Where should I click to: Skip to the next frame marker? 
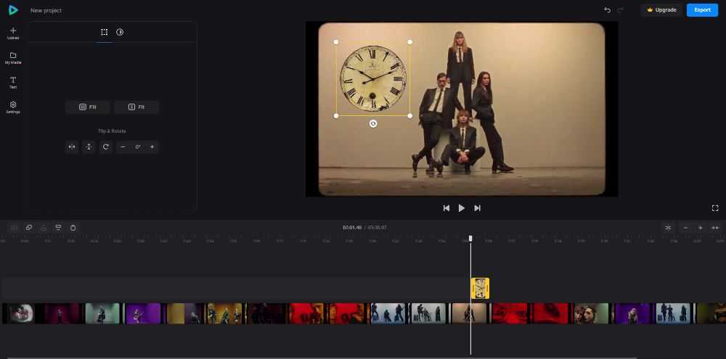tap(477, 208)
